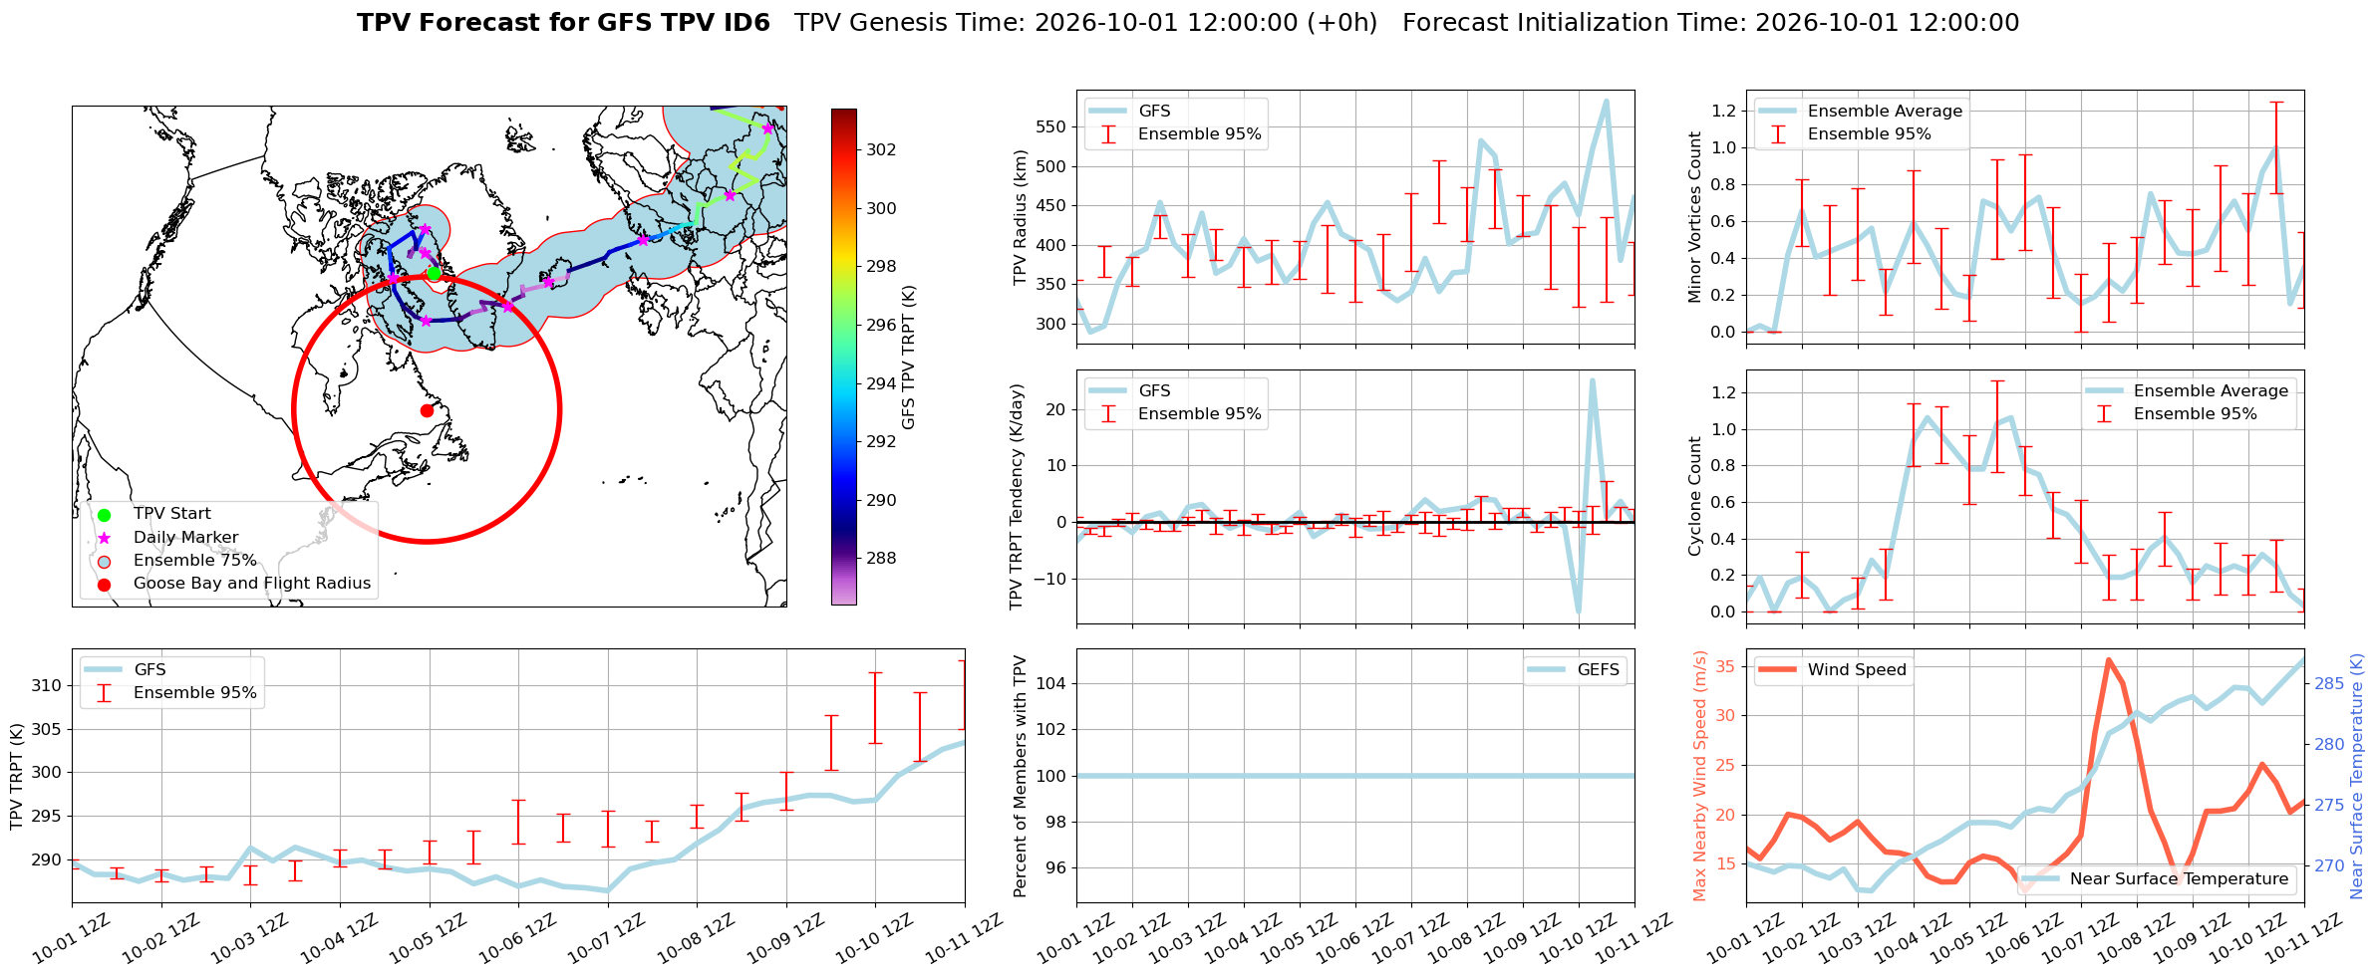Click the TPV Radius (km) axis label

(x=1020, y=217)
